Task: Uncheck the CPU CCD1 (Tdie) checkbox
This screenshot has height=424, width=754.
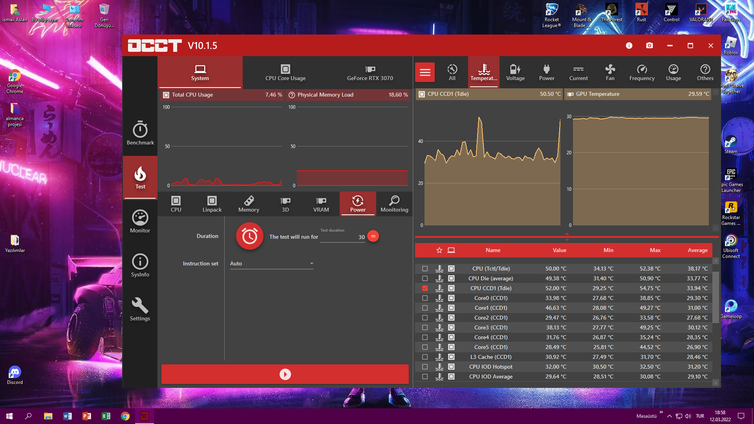Action: 425,288
